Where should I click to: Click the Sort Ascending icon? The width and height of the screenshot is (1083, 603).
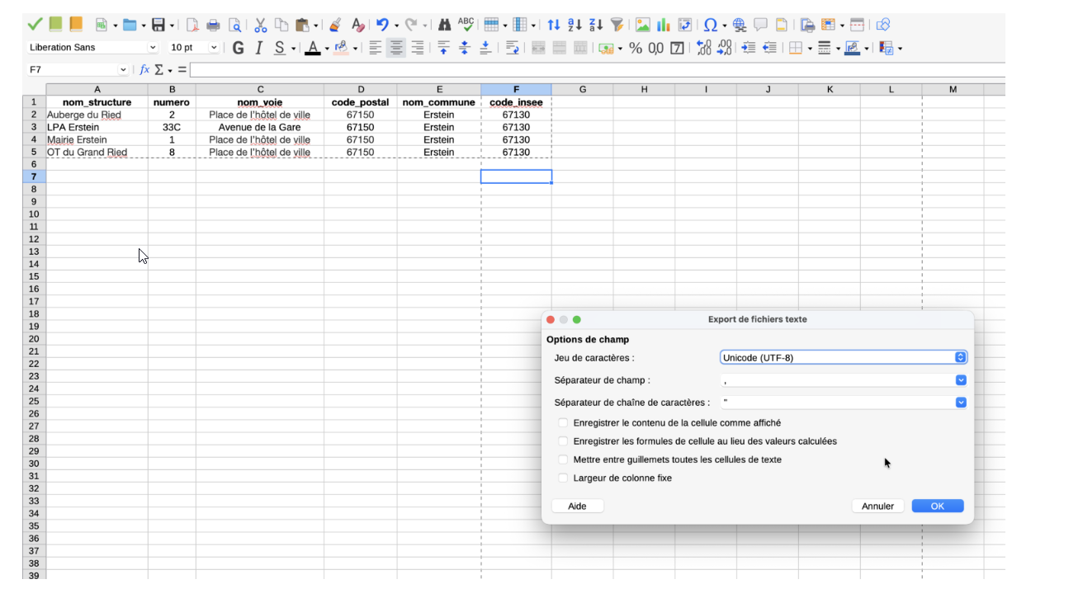click(x=575, y=25)
